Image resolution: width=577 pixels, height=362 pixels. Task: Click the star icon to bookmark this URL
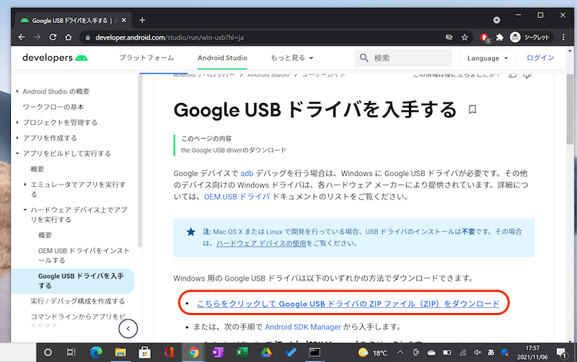[465, 37]
